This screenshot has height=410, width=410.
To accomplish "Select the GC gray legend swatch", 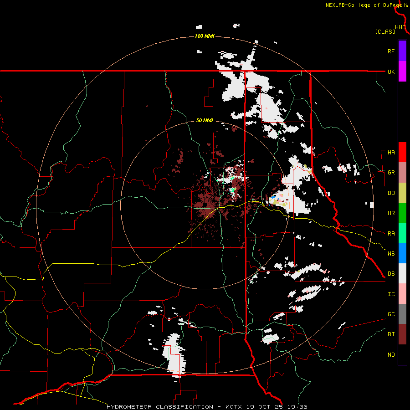I will click(402, 314).
